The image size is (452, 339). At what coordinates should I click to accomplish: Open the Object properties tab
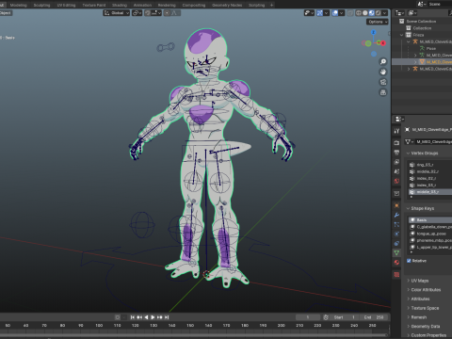click(396, 205)
